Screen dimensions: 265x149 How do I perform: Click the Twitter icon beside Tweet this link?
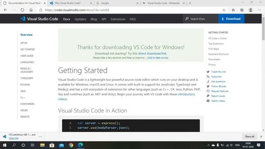click(x=208, y=72)
